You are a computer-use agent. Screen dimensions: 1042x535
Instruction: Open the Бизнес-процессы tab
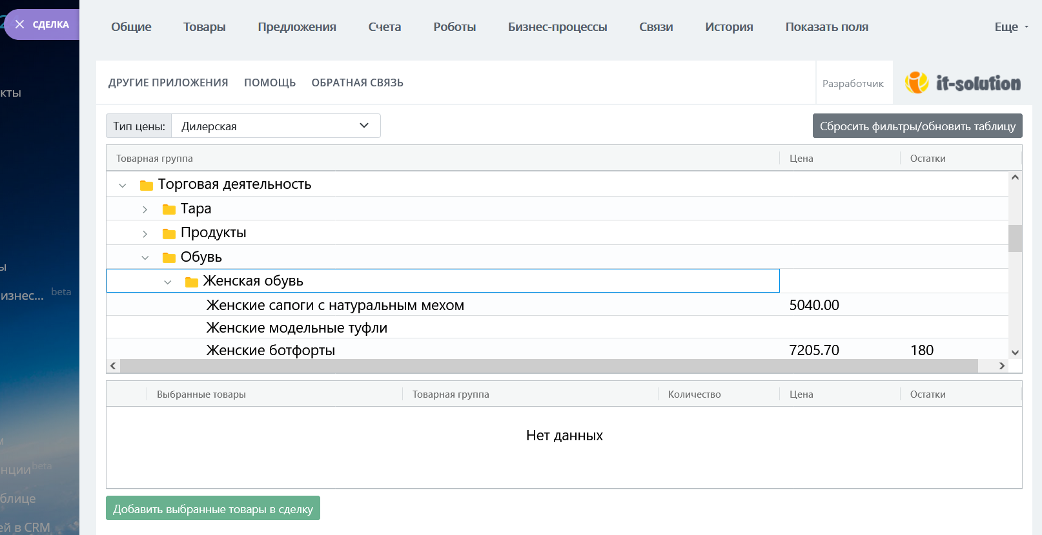[557, 27]
